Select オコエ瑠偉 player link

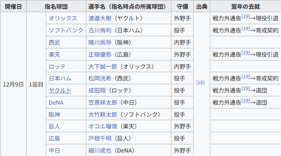pos(102,126)
